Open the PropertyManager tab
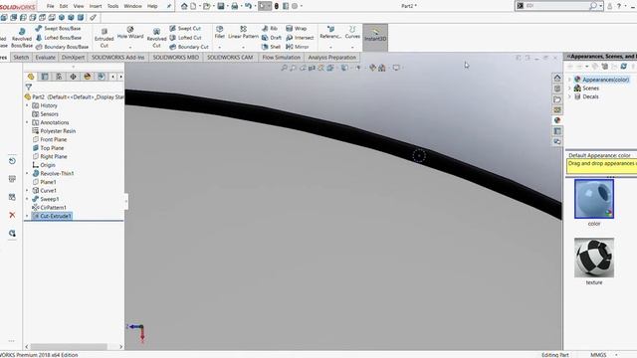This screenshot has width=637, height=358. (x=45, y=77)
